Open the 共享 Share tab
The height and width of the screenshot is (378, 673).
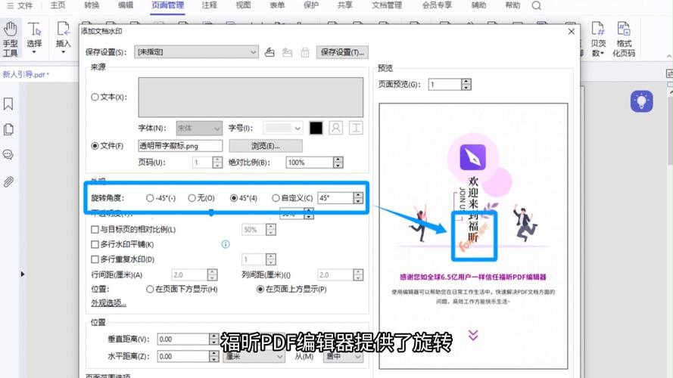point(344,5)
